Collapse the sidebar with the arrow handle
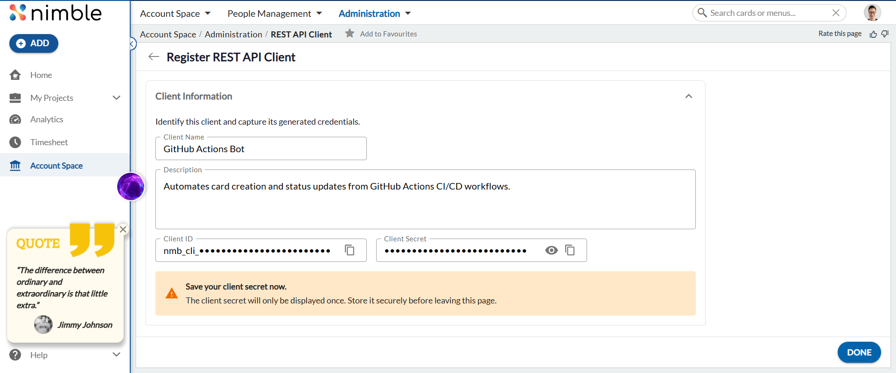Screen dimensions: 896x373 click(133, 44)
